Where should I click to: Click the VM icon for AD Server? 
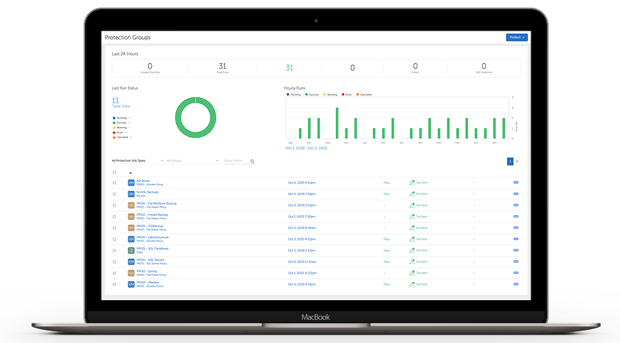point(131,183)
